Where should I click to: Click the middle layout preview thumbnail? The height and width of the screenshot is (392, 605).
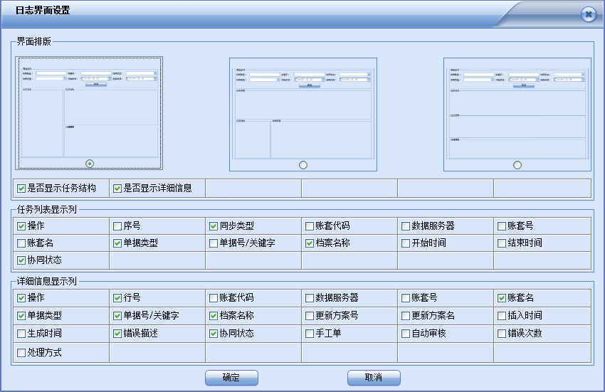click(303, 110)
